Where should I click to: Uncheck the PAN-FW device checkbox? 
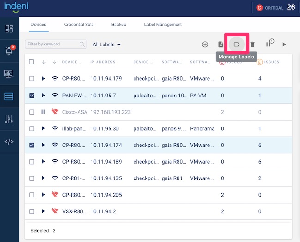[x=31, y=96]
